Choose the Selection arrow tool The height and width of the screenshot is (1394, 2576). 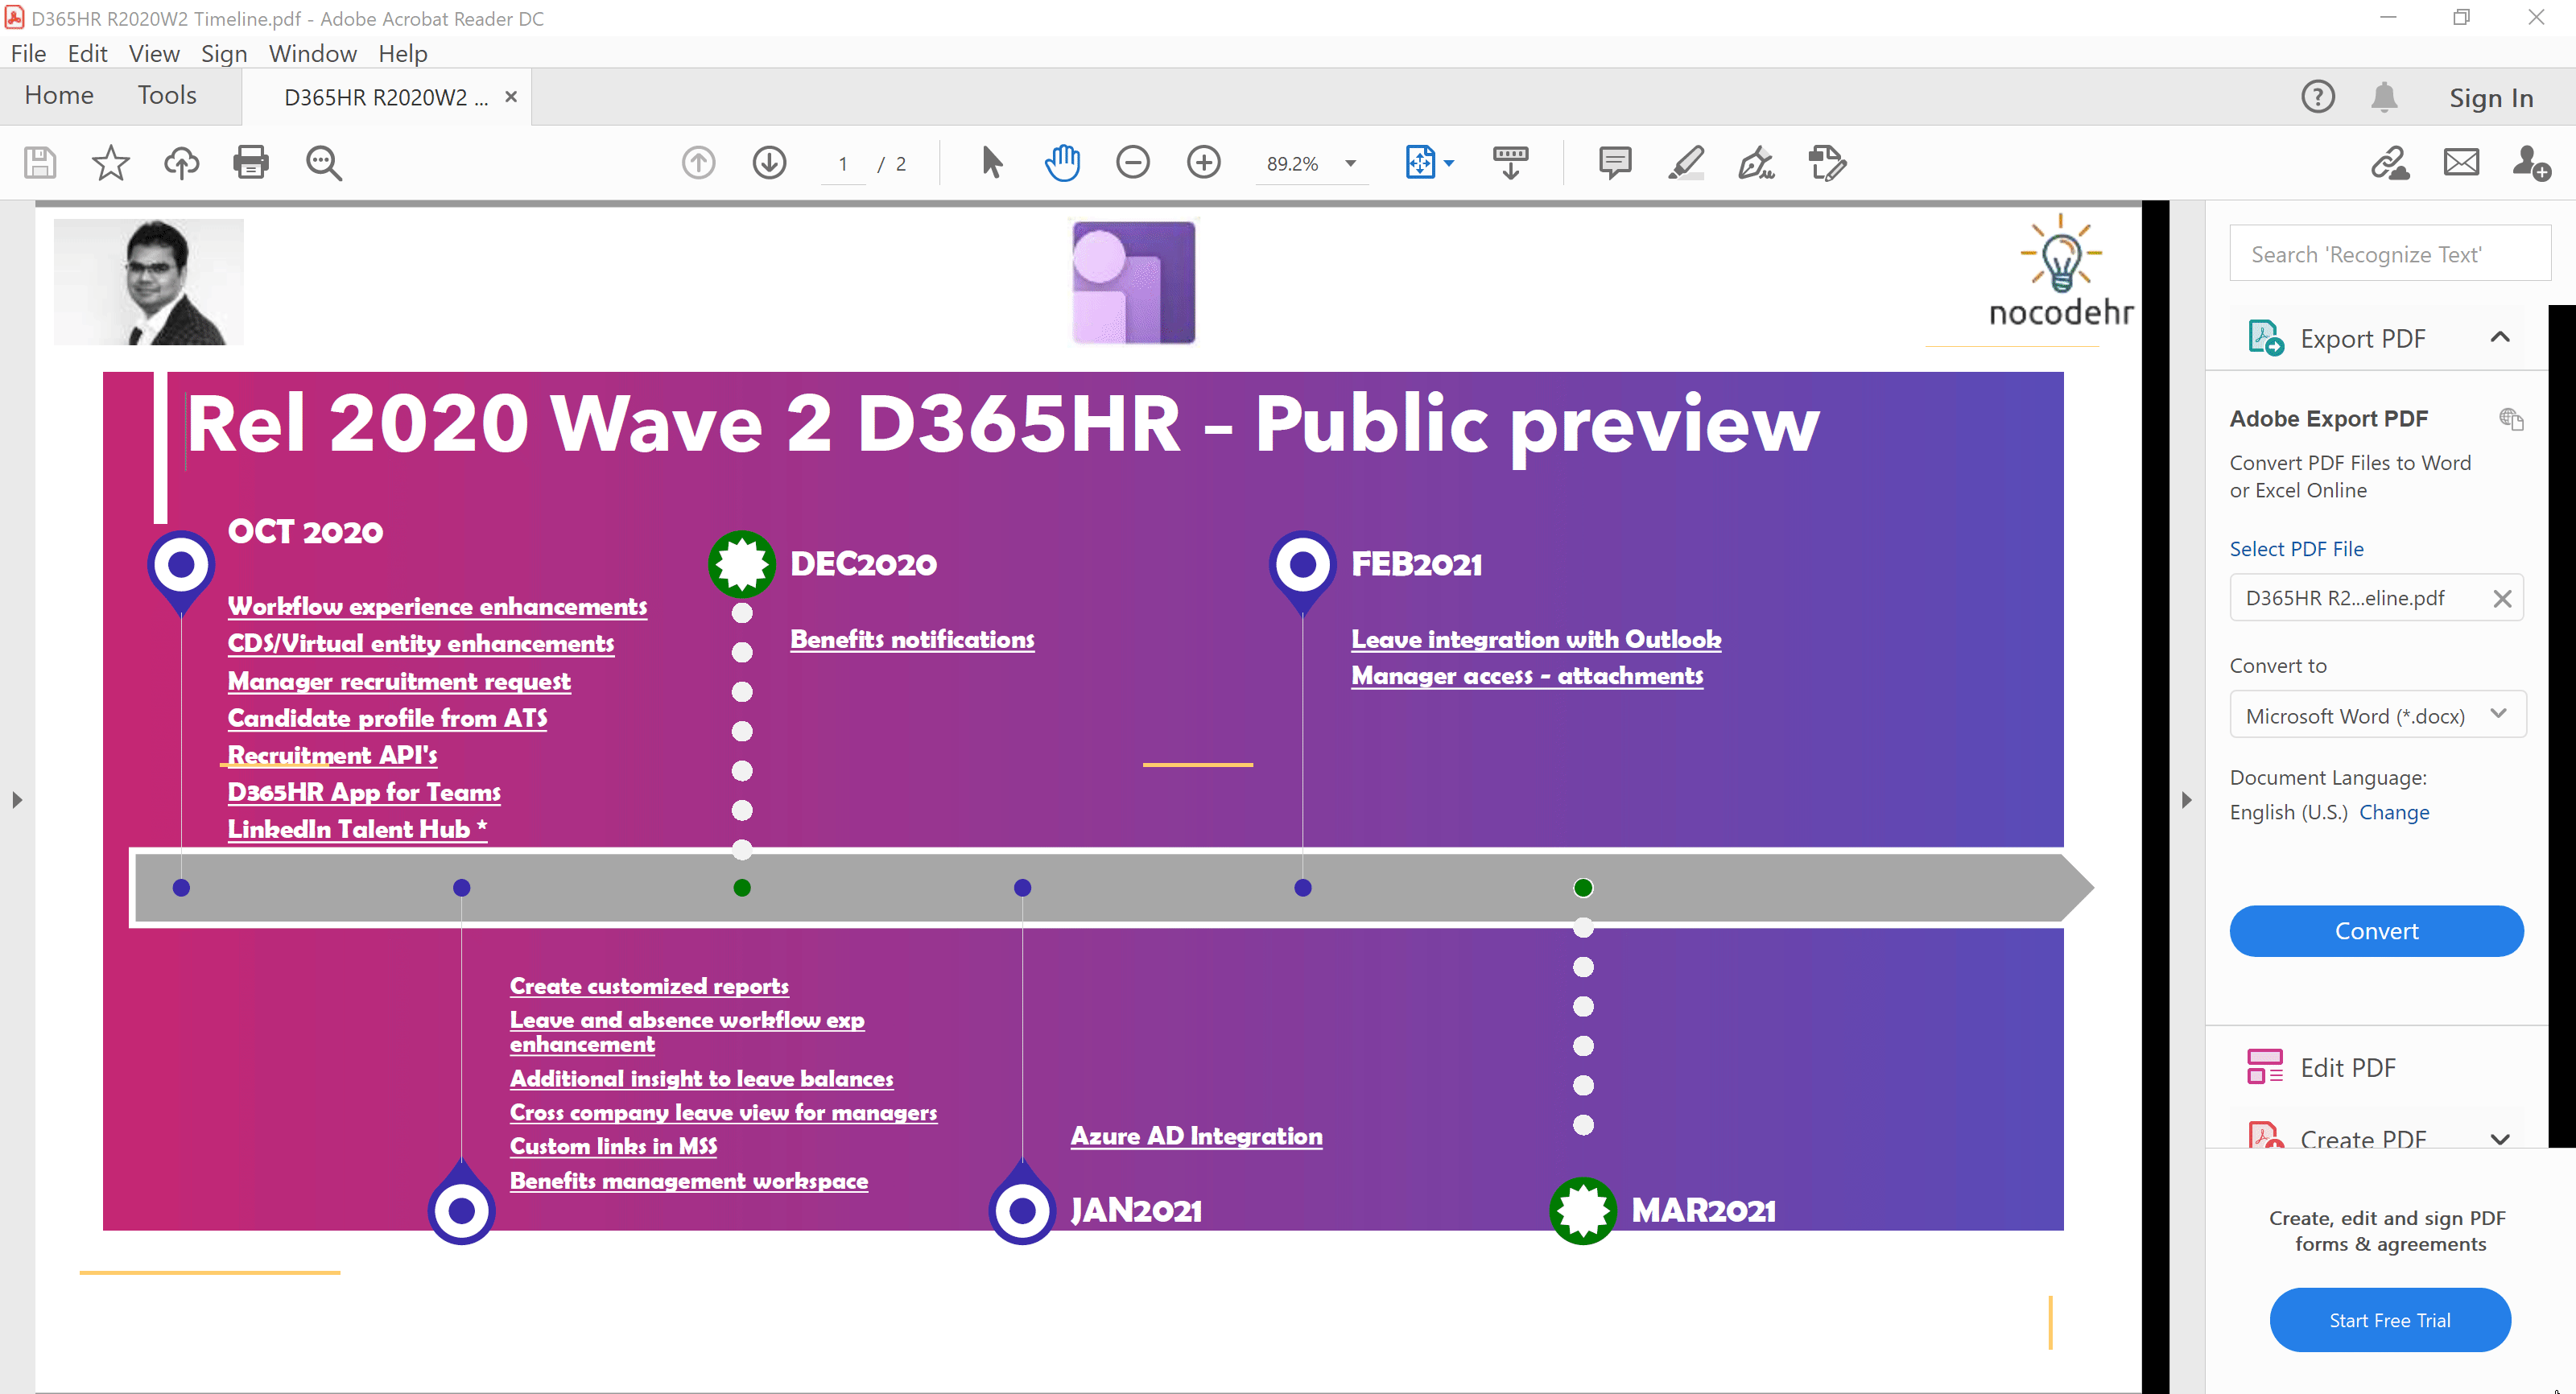pos(991,162)
